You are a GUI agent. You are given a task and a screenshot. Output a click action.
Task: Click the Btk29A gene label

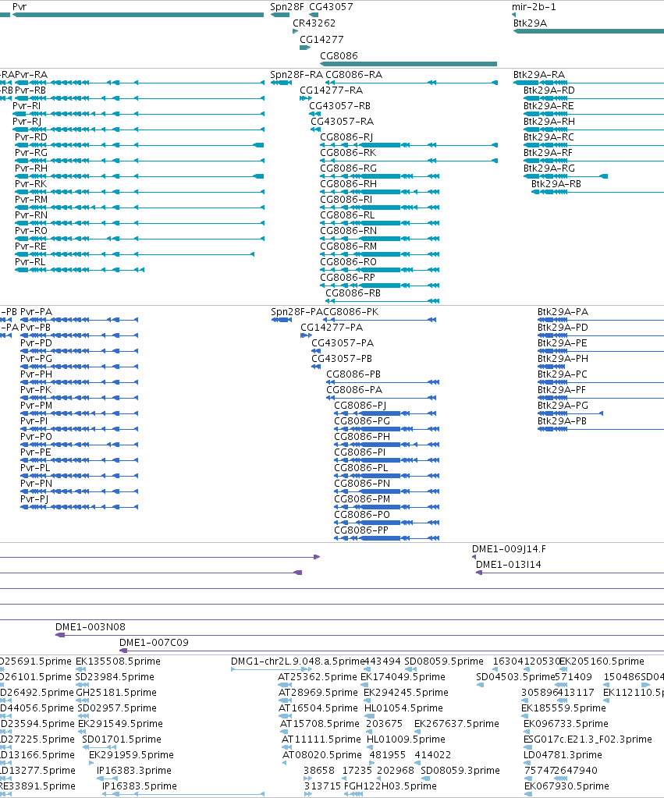point(530,23)
